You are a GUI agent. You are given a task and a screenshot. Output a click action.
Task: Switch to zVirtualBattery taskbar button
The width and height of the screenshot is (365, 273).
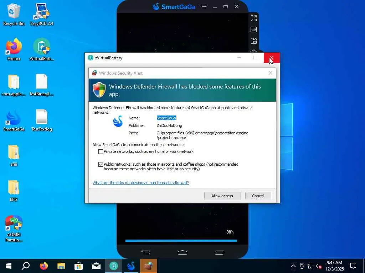[x=114, y=266]
